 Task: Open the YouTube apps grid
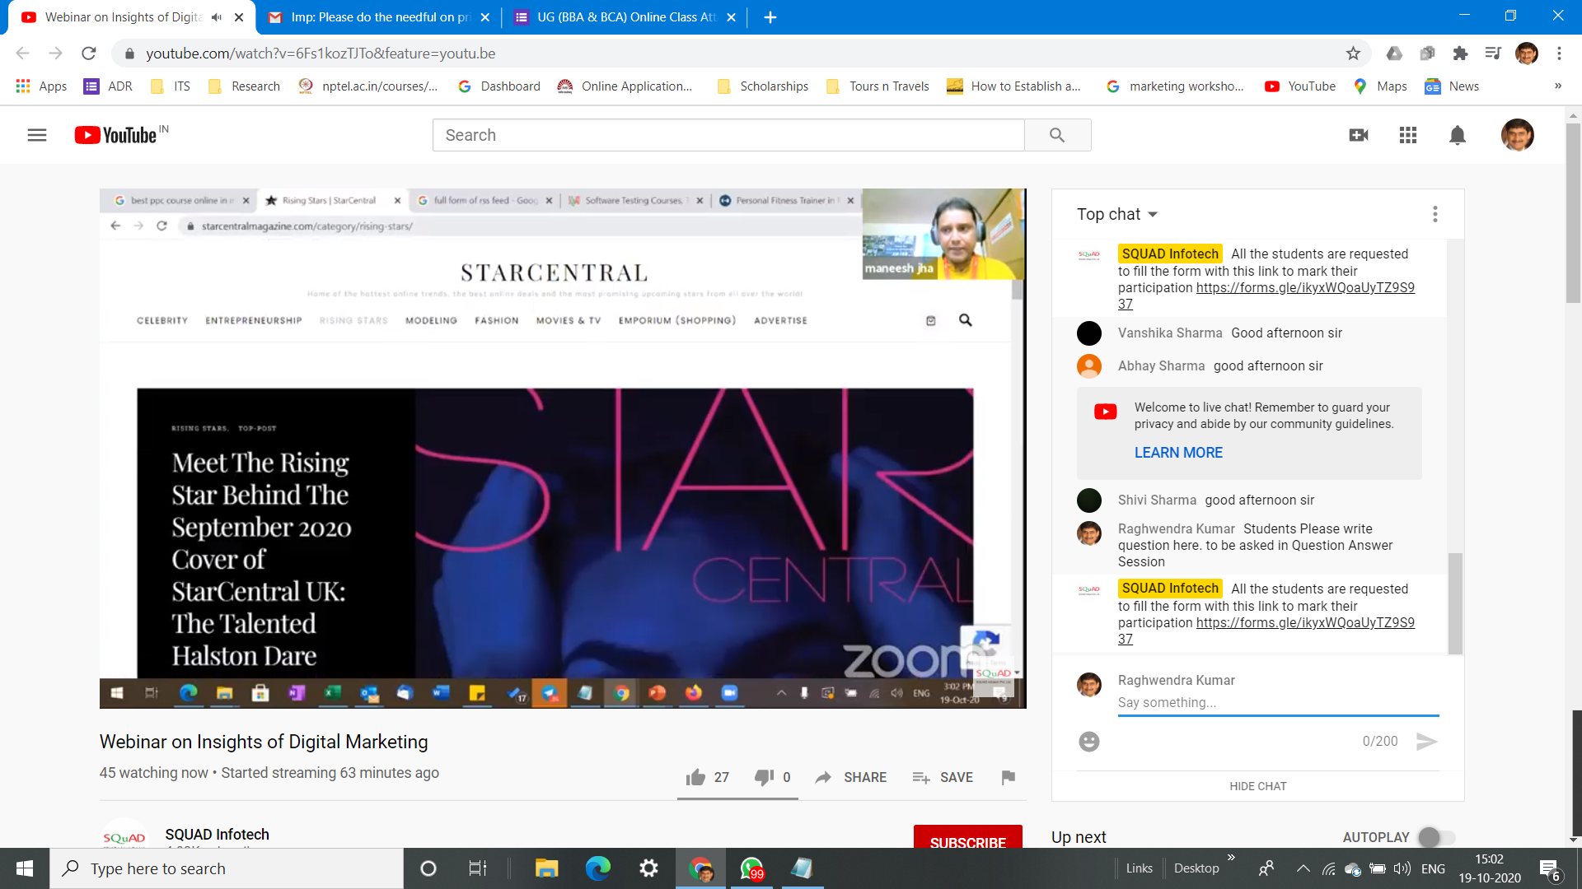click(x=1408, y=135)
